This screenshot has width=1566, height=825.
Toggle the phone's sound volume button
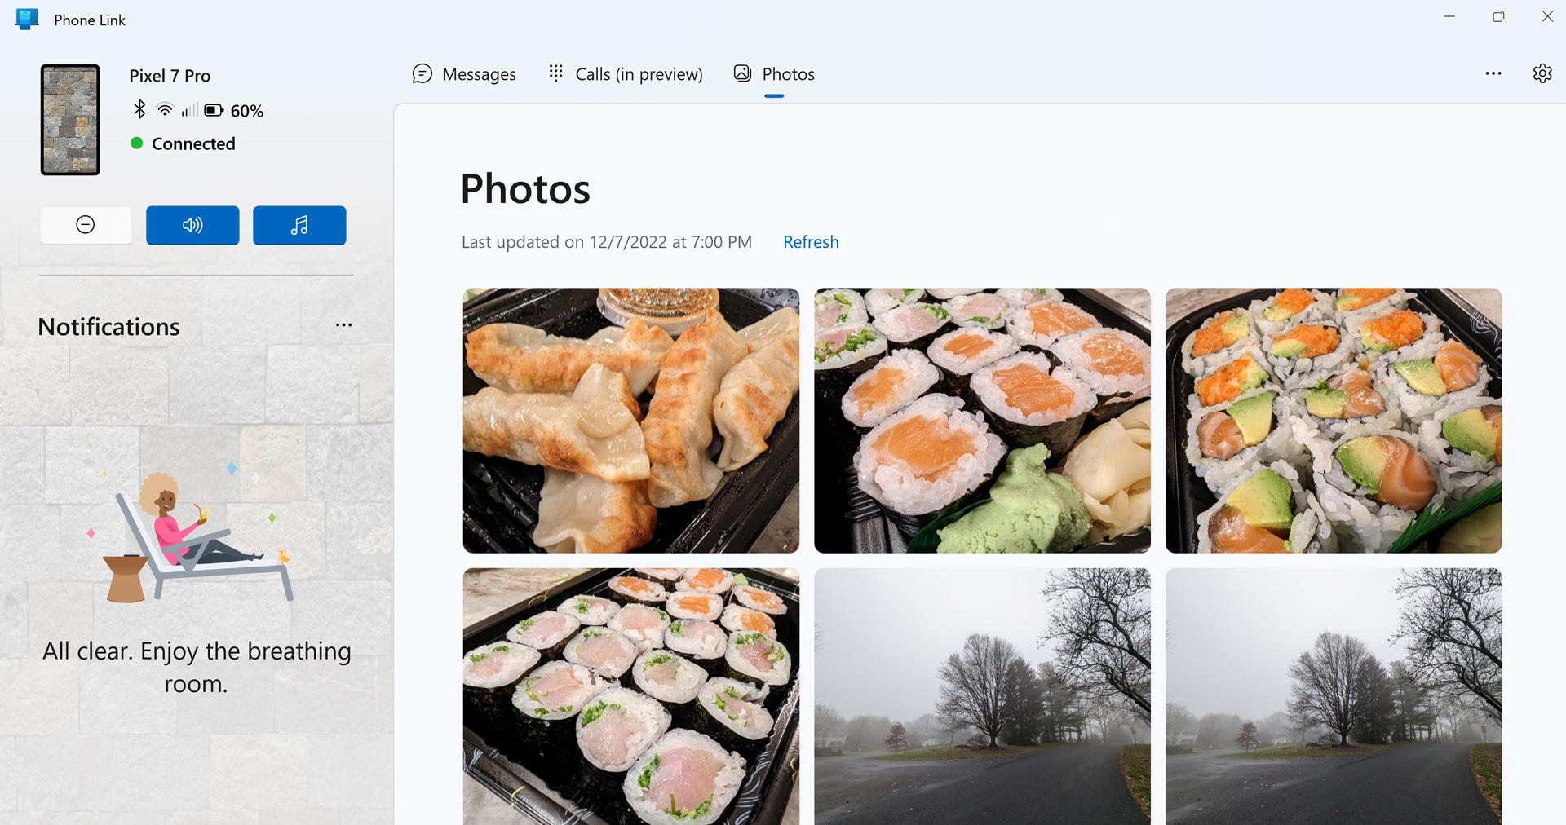192,225
